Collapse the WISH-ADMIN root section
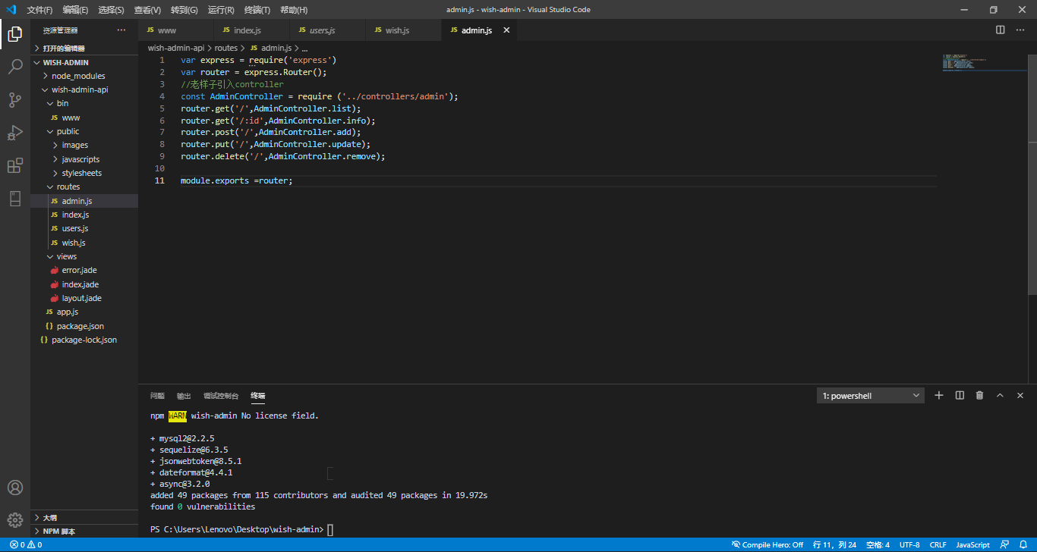 [x=84, y=62]
